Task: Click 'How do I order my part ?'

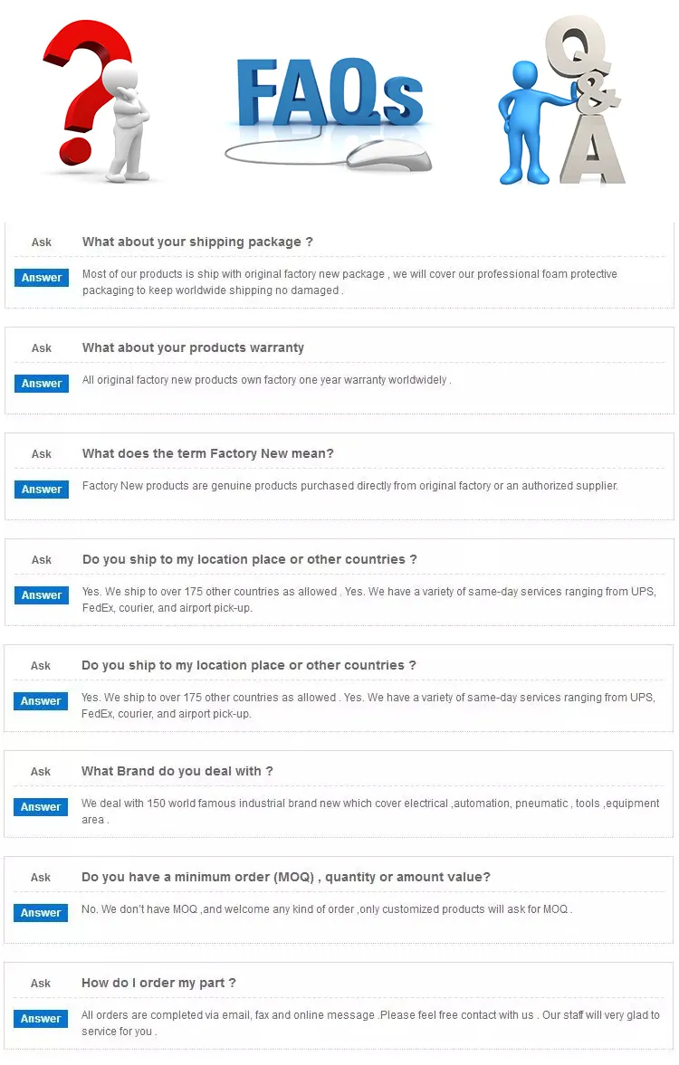Action: pyautogui.click(x=158, y=984)
